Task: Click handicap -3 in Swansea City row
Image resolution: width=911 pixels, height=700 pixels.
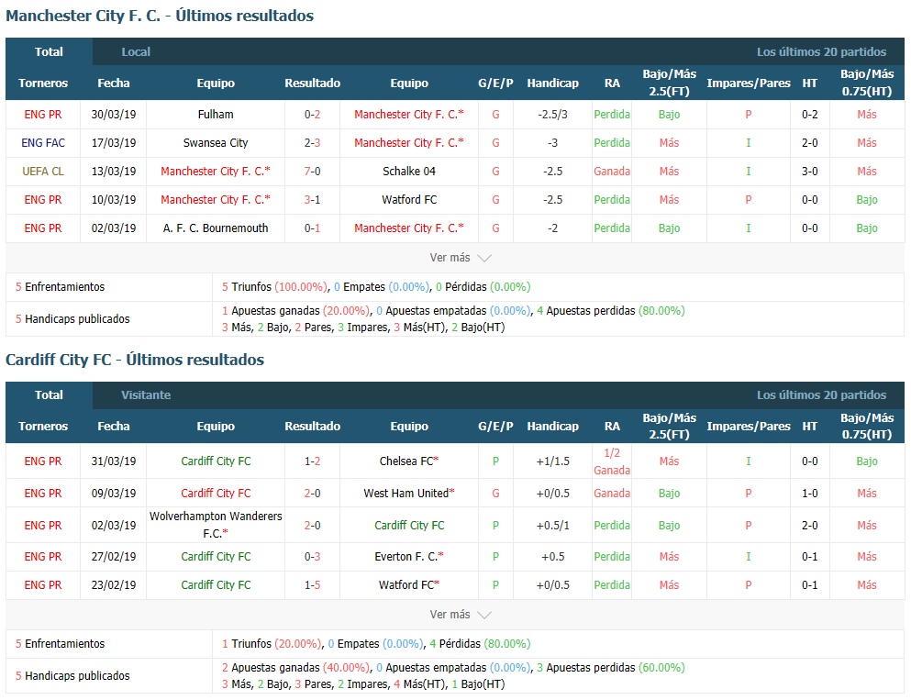Action: 552,143
